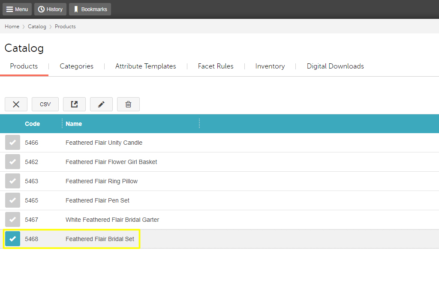Navigate to Home via the breadcrumb
The image size is (439, 292).
click(12, 26)
